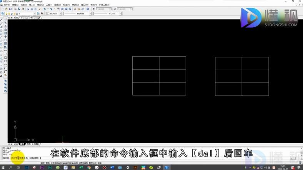Expand the redo history dropdown arrow
This screenshot has width=303, height=170.
[54, 9]
